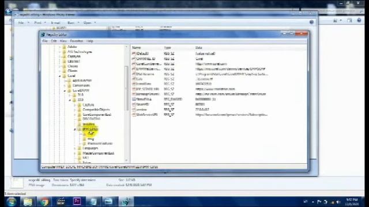Select the CorelDRAW registry key
The image size is (369, 207).
tap(81, 90)
